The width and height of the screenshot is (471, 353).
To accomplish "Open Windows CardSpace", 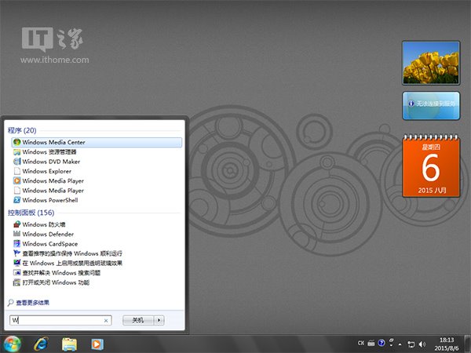I will pyautogui.click(x=49, y=243).
